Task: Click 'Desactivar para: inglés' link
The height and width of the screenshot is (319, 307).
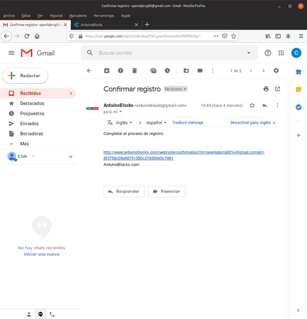Action: coord(250,123)
